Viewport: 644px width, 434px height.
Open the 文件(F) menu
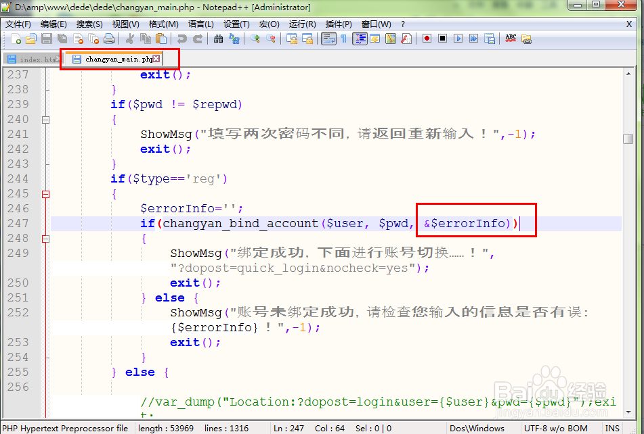point(18,24)
